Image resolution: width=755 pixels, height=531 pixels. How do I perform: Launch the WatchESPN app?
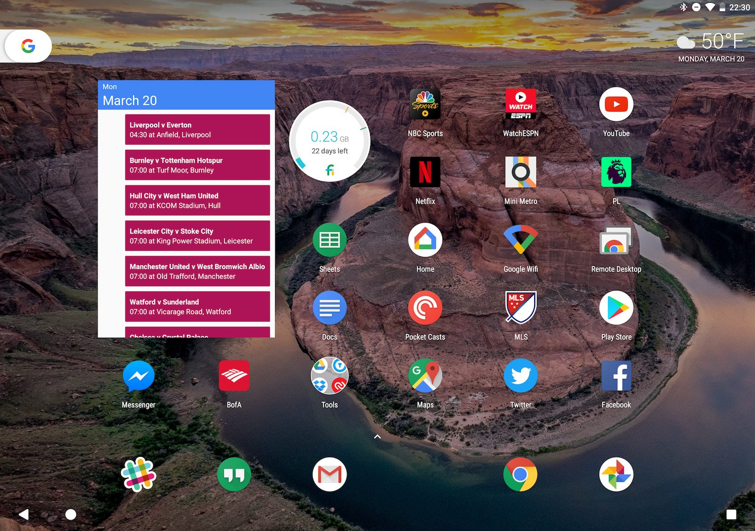click(520, 105)
